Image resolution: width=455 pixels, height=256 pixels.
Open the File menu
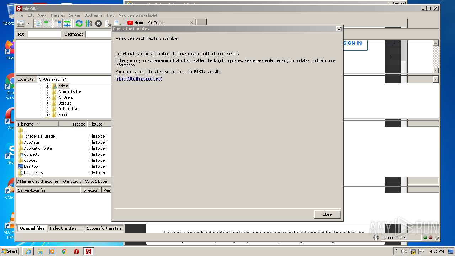20,15
